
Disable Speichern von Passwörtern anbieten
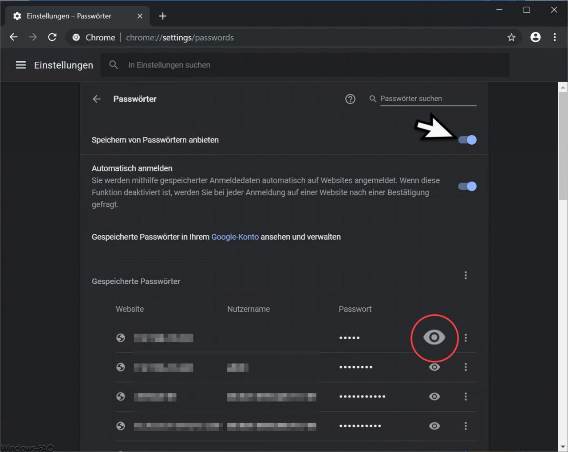point(467,140)
